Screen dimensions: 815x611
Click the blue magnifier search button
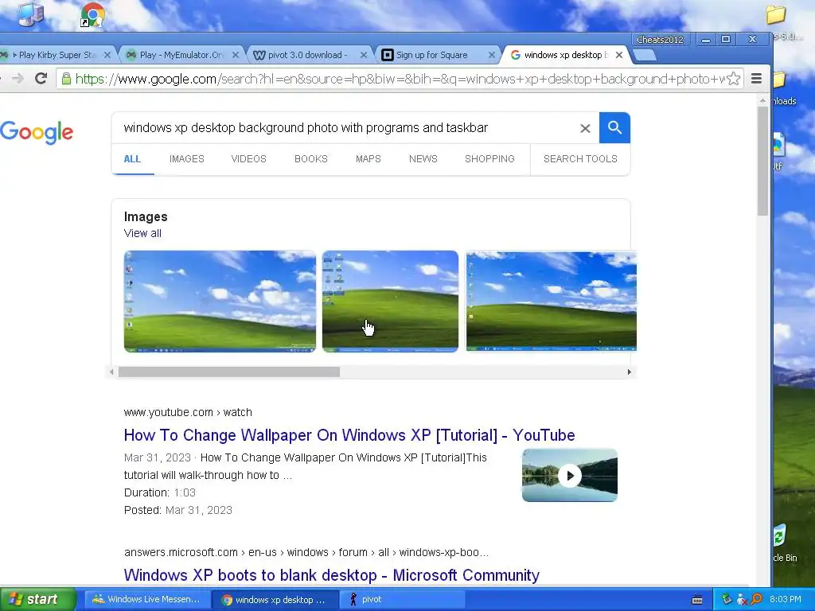pyautogui.click(x=614, y=128)
